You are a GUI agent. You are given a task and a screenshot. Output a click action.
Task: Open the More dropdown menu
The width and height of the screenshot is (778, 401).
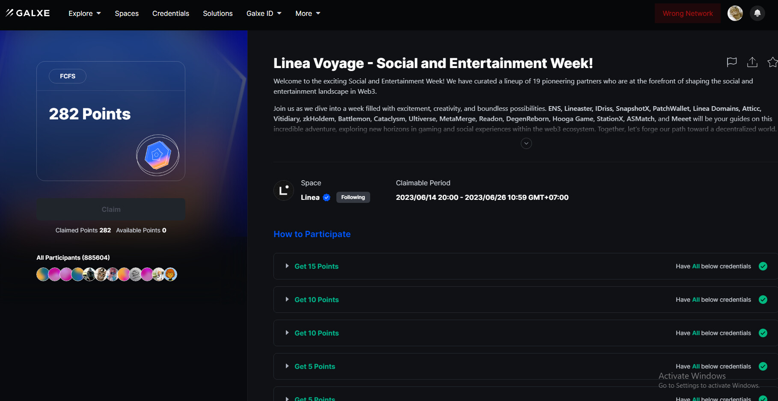pos(308,13)
